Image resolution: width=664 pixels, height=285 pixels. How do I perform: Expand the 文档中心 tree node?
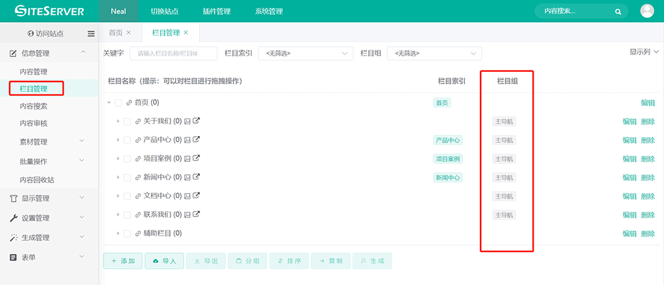tap(118, 196)
